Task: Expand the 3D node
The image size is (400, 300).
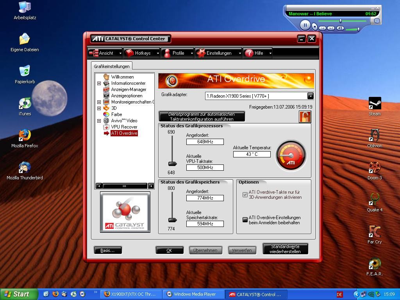Action: coord(99,108)
